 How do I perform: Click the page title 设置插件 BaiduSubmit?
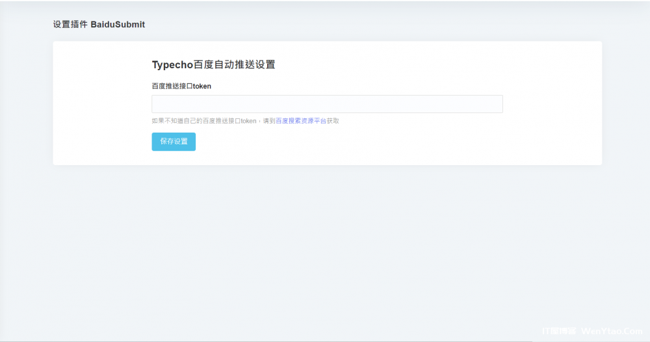(99, 25)
